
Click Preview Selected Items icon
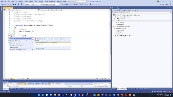(x=138, y=10)
